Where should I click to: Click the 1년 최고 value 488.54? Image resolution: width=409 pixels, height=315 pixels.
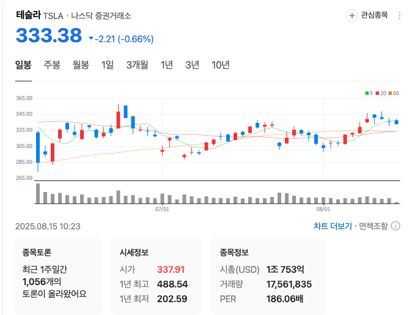click(172, 284)
